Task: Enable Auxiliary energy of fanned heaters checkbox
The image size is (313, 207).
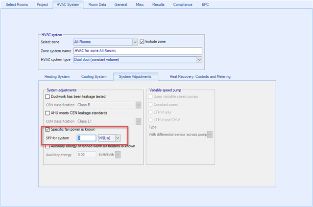Action: [48, 146]
